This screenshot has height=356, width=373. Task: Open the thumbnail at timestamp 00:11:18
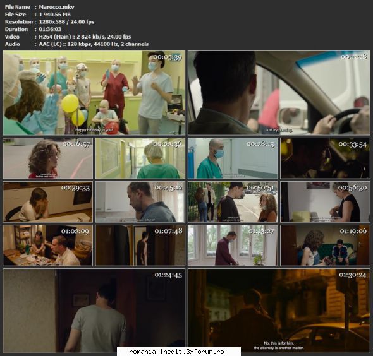pos(279,93)
